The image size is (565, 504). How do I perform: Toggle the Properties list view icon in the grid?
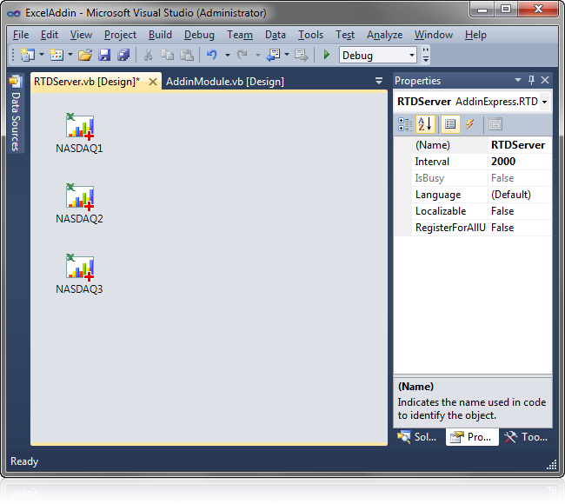(450, 124)
